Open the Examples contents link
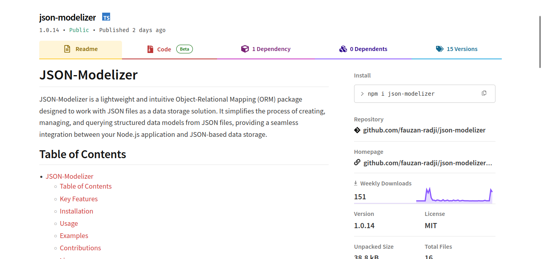 (74, 236)
